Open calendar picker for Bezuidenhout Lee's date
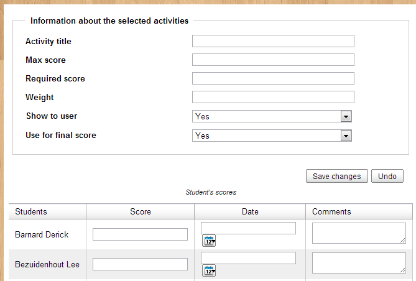The image size is (416, 281). tap(210, 270)
